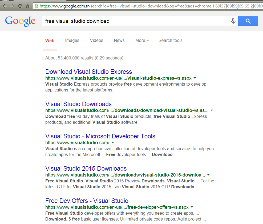The image size is (263, 224).
Task: Click the browser Back arrow
Action: click(5, 6)
